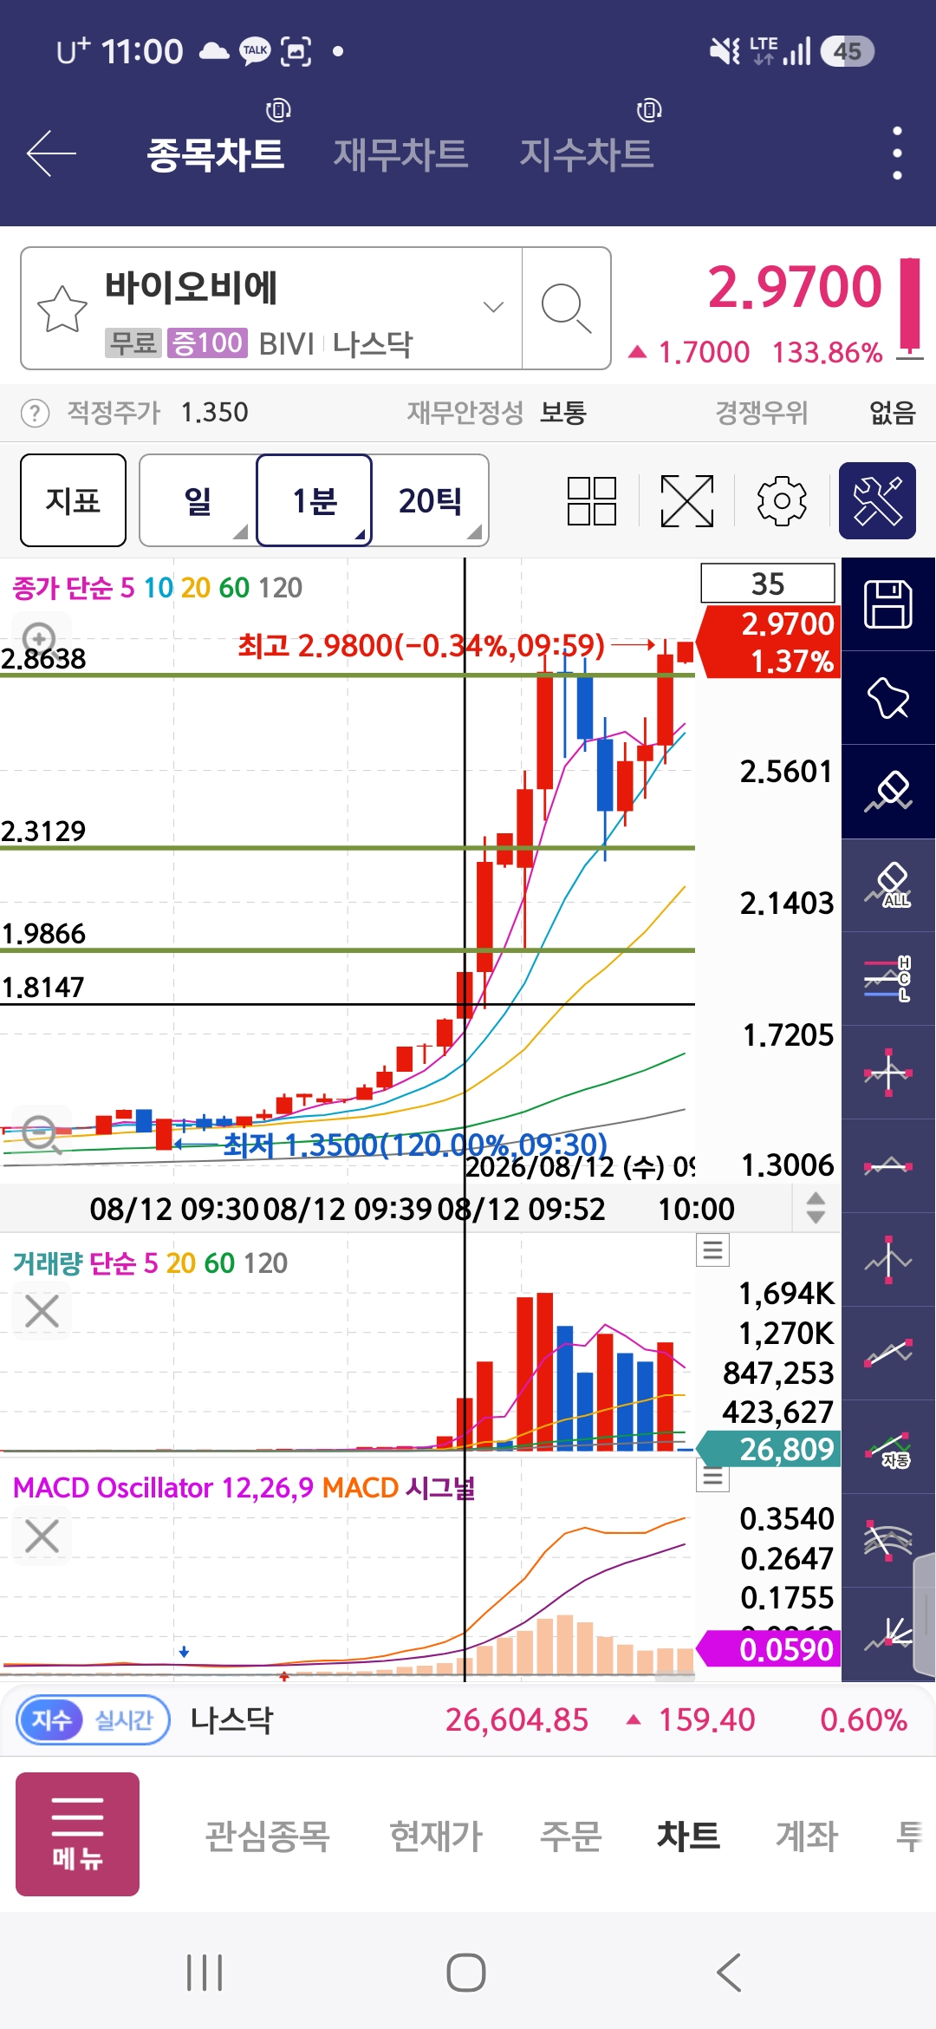Screen dimensions: 936x2029
Task: Select the 일 period dropdown
Action: coord(198,500)
